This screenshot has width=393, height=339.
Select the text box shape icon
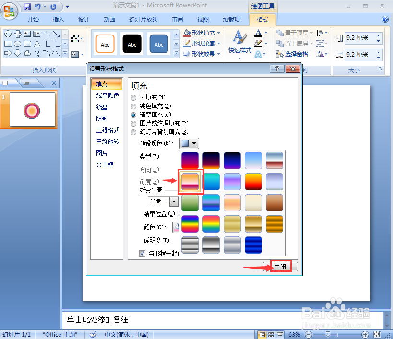(x=27, y=34)
